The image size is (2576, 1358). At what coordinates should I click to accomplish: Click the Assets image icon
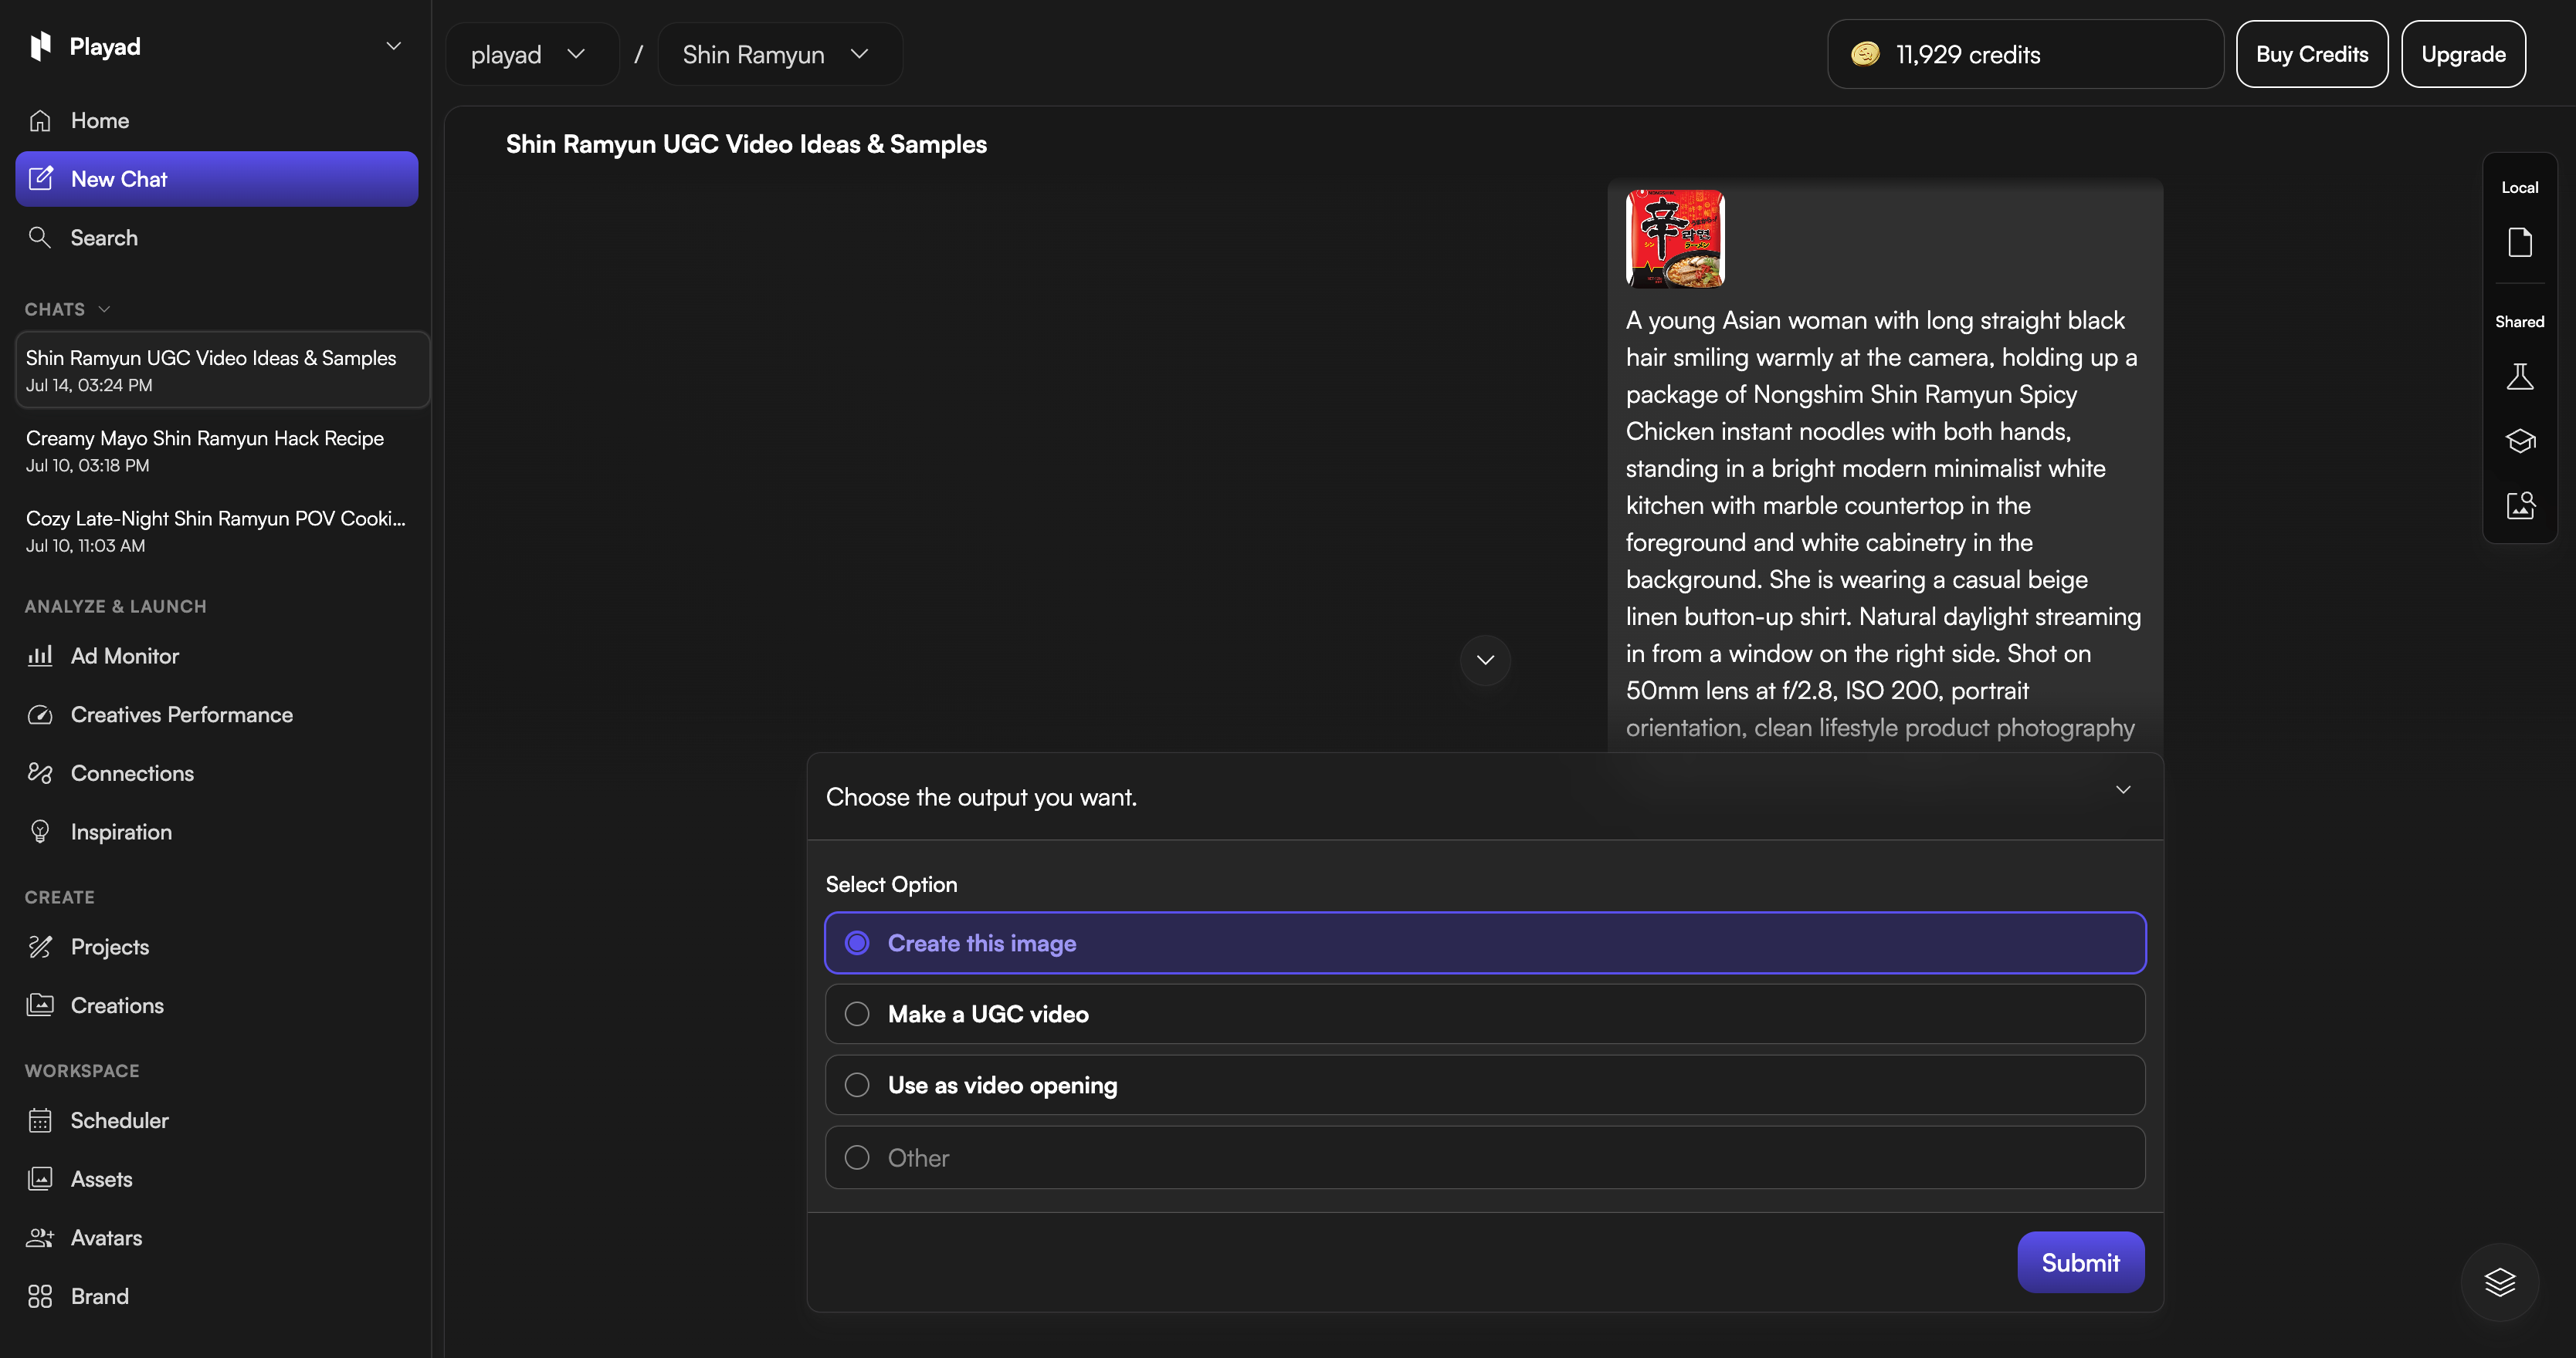40,1179
